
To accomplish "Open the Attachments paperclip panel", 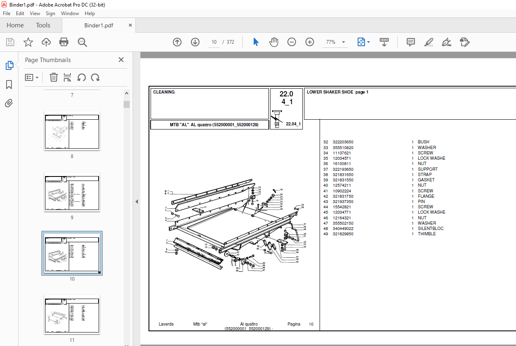I will [x=9, y=103].
